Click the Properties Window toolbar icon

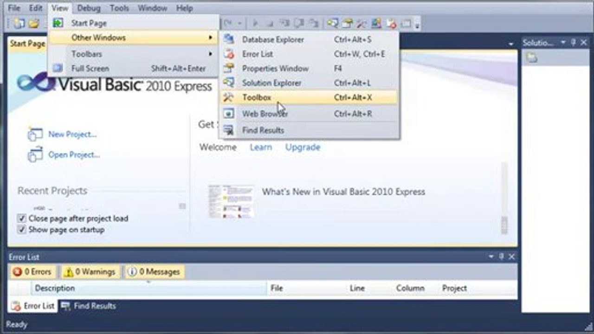click(347, 23)
